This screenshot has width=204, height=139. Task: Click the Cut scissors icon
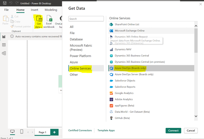tap(12, 17)
